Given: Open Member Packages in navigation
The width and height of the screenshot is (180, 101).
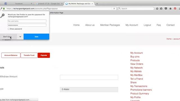Looking at the screenshot, I should pos(110,25).
